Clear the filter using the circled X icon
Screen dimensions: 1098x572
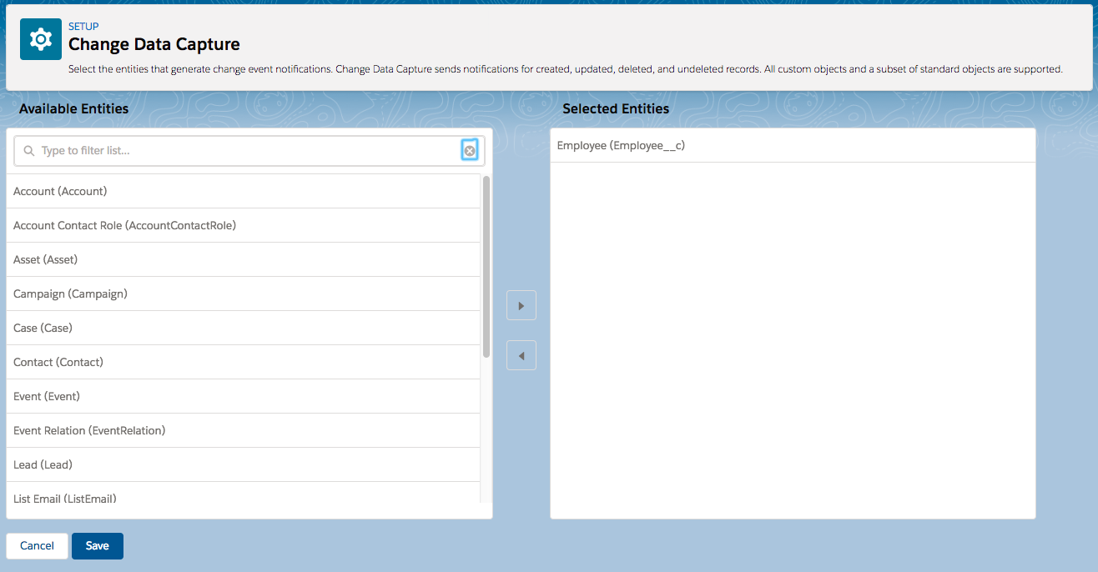(x=469, y=150)
